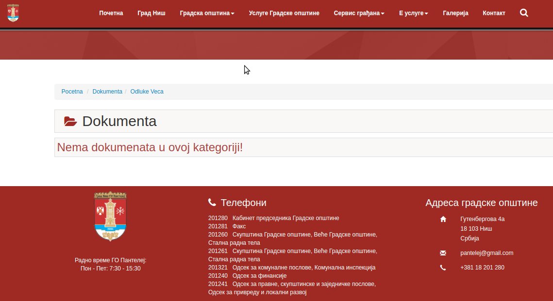Click the municipality coat of arms in the header
This screenshot has width=553, height=301.
13,13
